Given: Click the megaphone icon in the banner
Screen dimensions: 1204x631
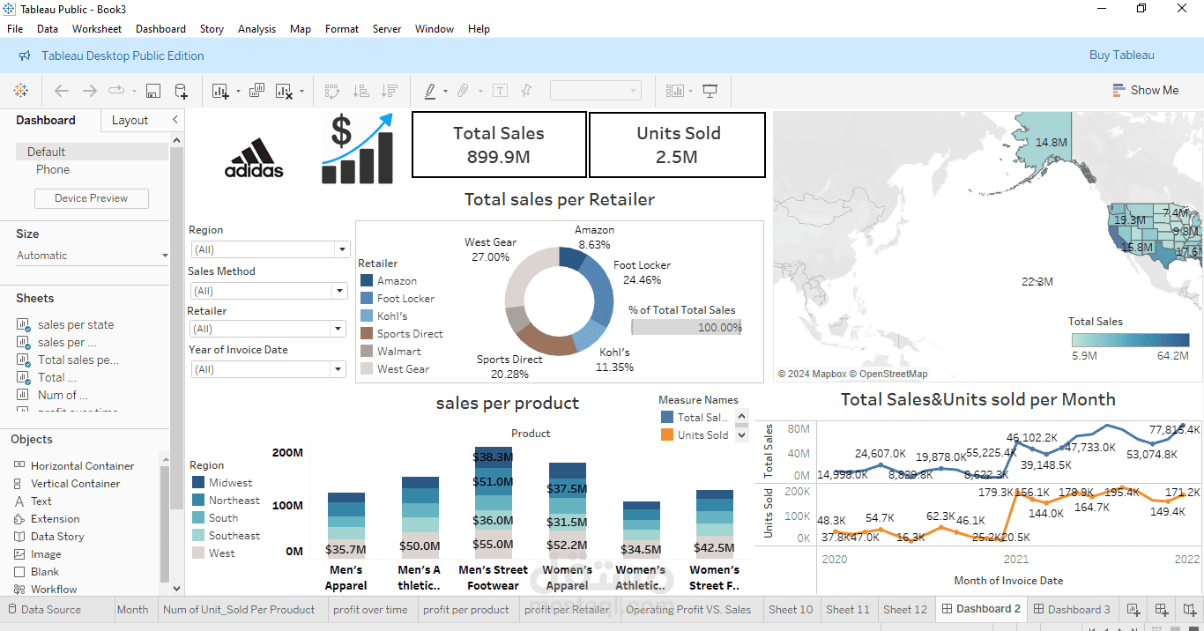Looking at the screenshot, I should 25,56.
